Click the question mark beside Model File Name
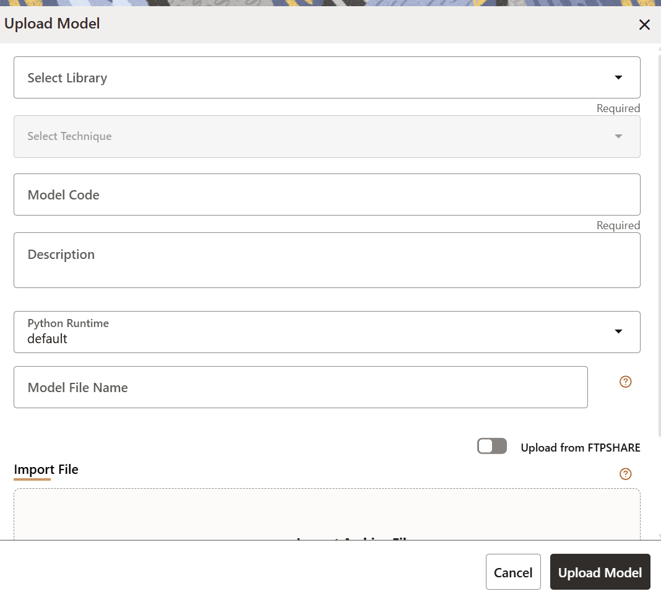Screen dimensions: 661x599 tap(625, 382)
